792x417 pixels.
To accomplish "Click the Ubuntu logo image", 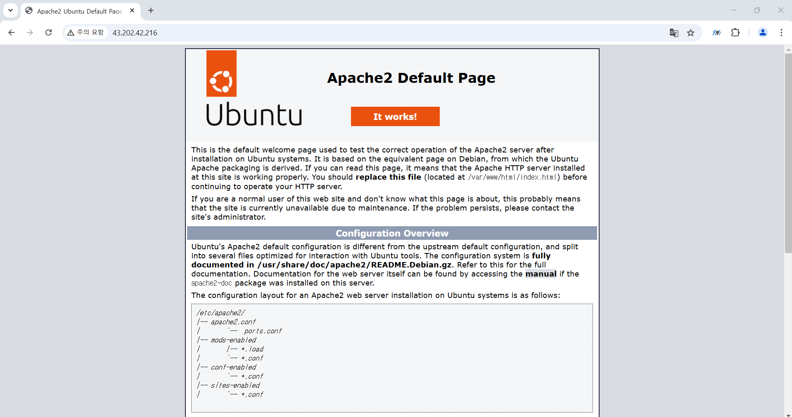I will point(254,88).
